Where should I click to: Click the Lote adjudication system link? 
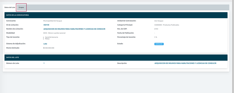click(x=45, y=44)
